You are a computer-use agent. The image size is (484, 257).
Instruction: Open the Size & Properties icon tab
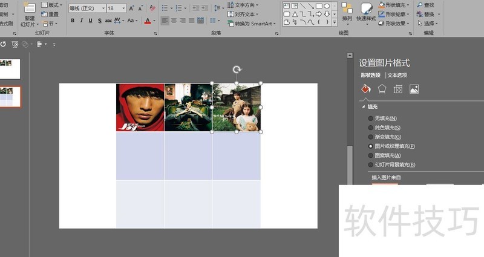point(397,89)
